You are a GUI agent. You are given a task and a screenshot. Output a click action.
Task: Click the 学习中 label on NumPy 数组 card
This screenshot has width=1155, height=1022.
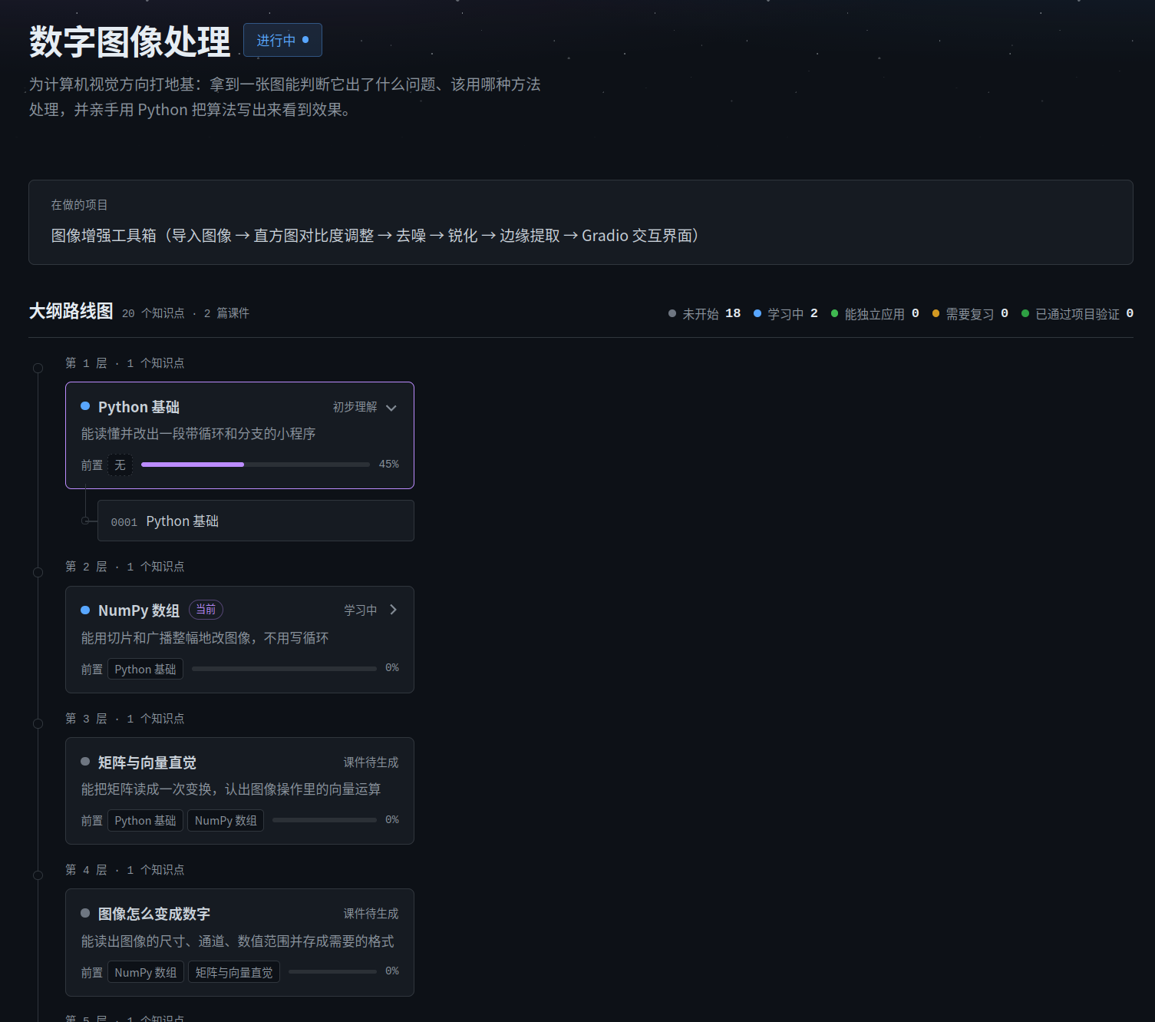pyautogui.click(x=360, y=610)
